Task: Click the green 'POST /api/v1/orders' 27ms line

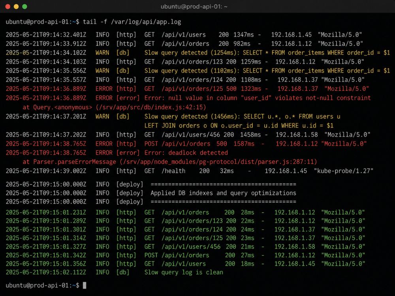Action: point(185,255)
